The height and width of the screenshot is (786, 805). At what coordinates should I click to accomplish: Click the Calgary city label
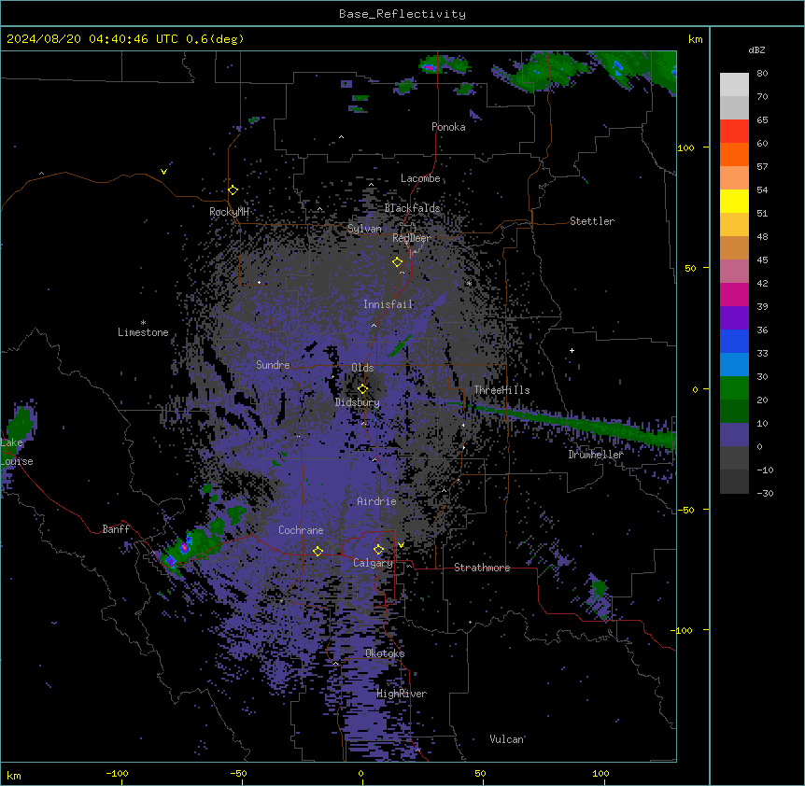[x=373, y=563]
